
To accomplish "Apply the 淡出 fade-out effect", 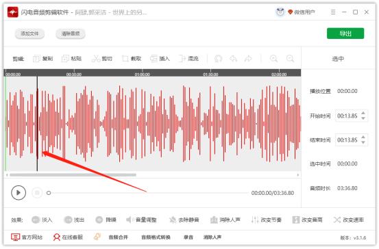I will click(74, 220).
